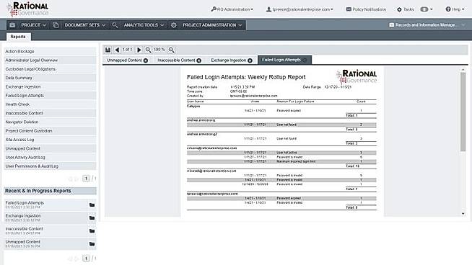Go to previous report page arrow

(117, 50)
